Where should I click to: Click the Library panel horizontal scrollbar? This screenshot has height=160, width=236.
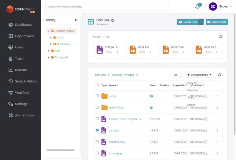click(60, 150)
